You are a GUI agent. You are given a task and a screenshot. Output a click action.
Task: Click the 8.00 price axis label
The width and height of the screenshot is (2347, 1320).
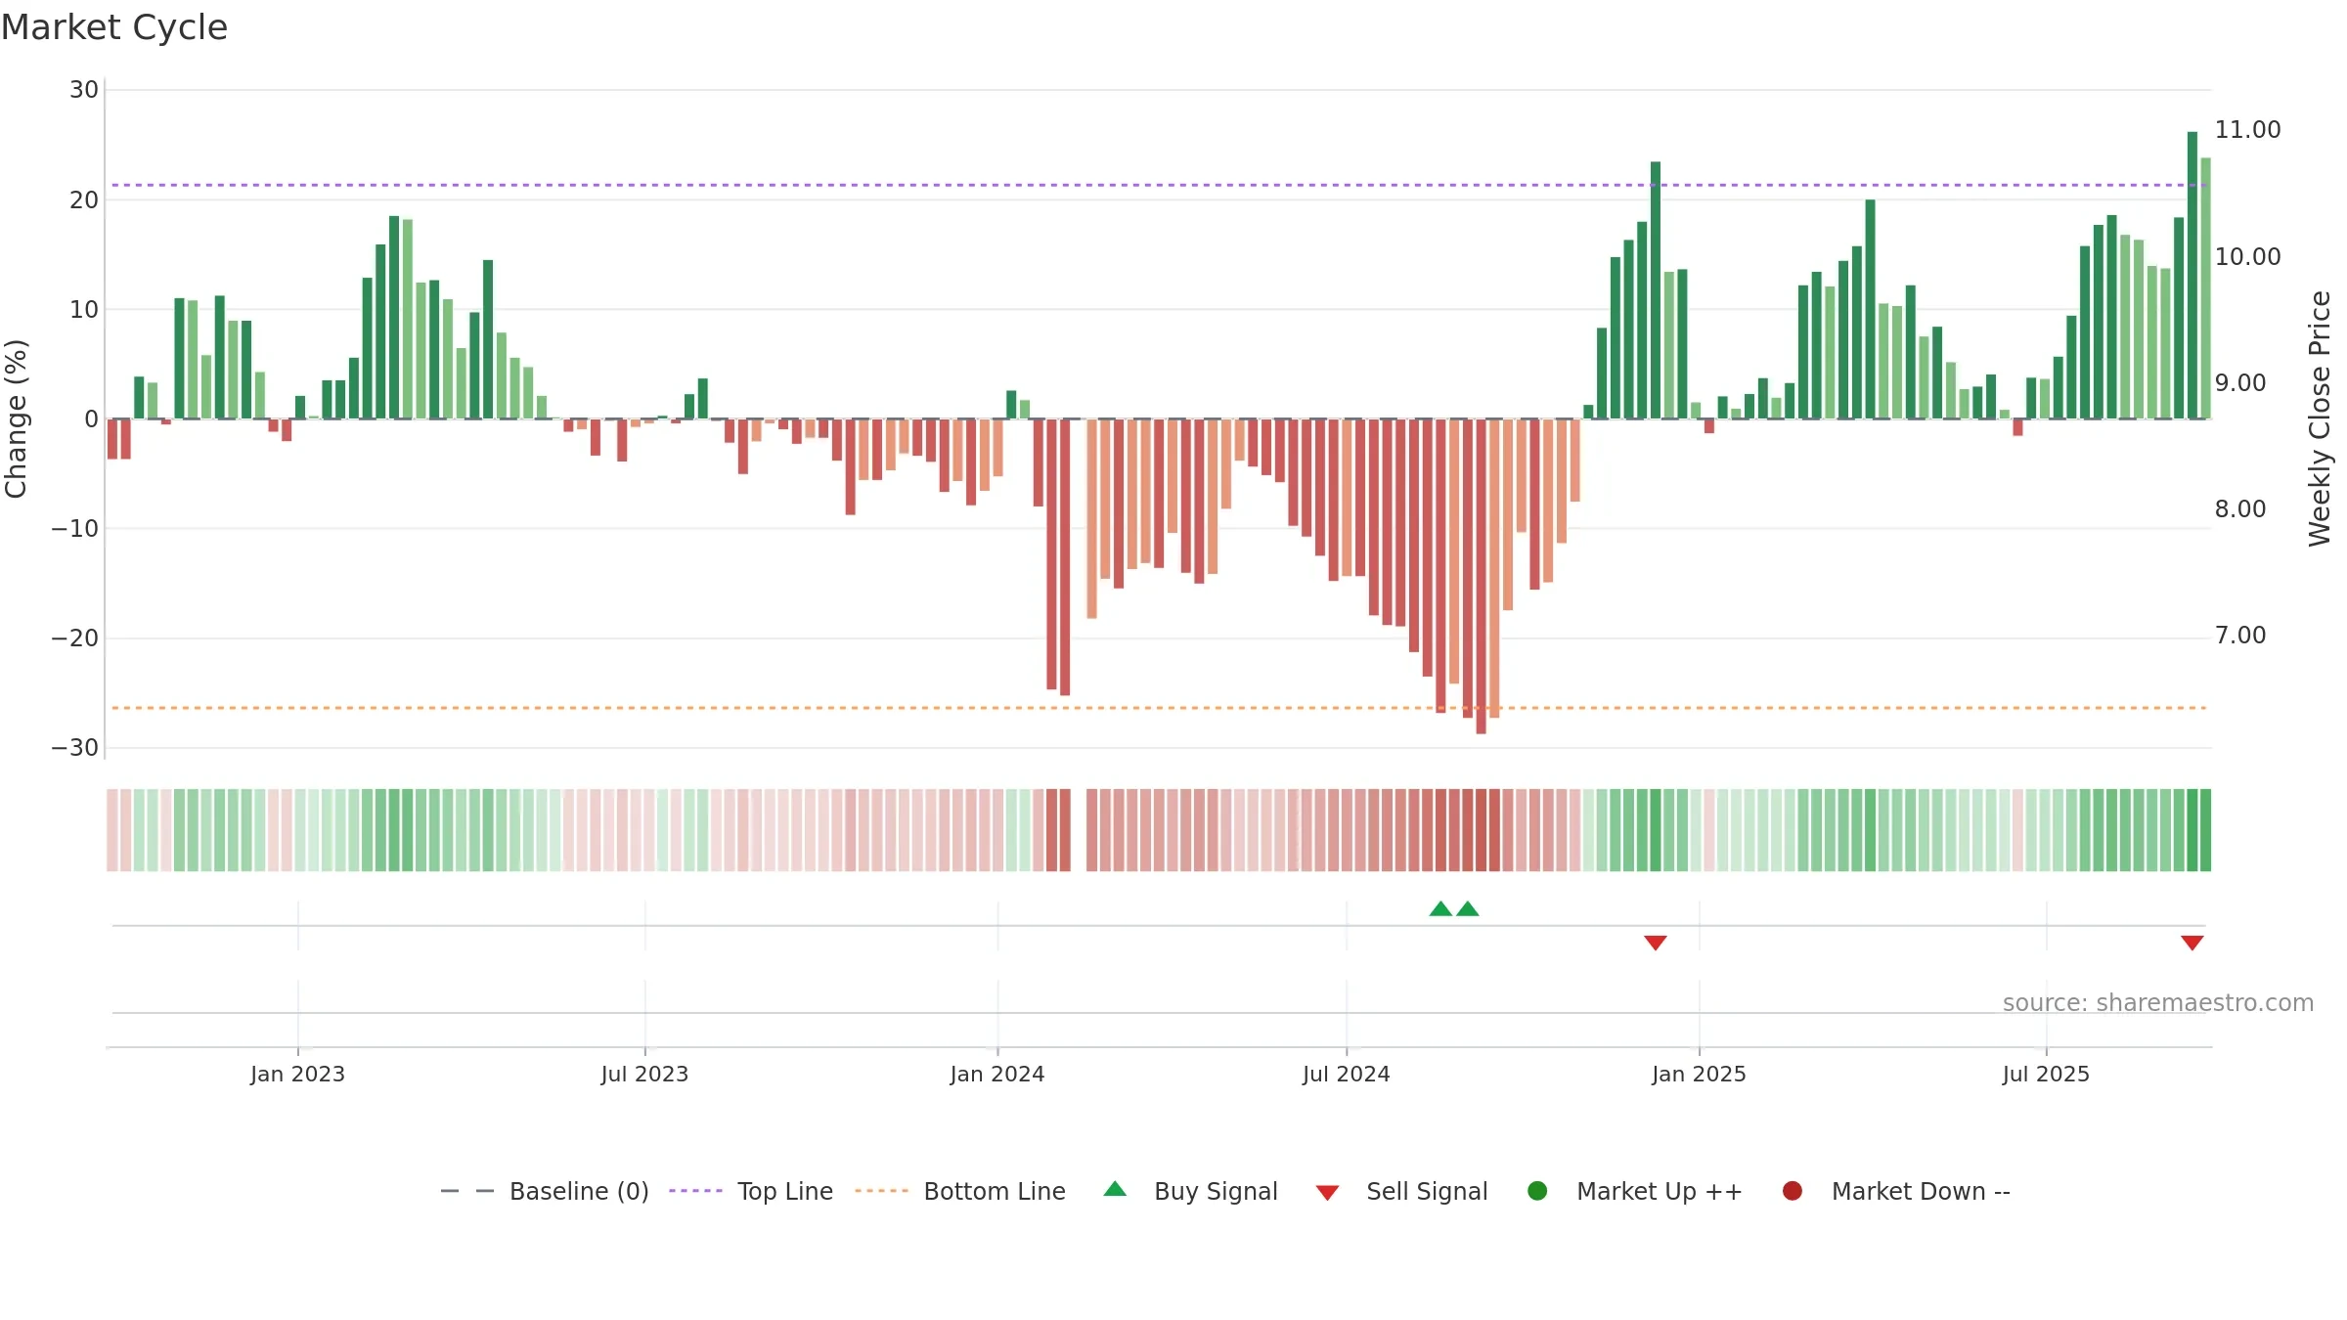(x=2240, y=508)
